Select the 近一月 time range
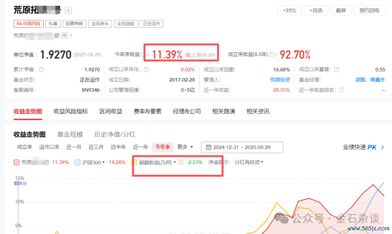This screenshot has width=392, height=234. pyautogui.click(x=74, y=147)
